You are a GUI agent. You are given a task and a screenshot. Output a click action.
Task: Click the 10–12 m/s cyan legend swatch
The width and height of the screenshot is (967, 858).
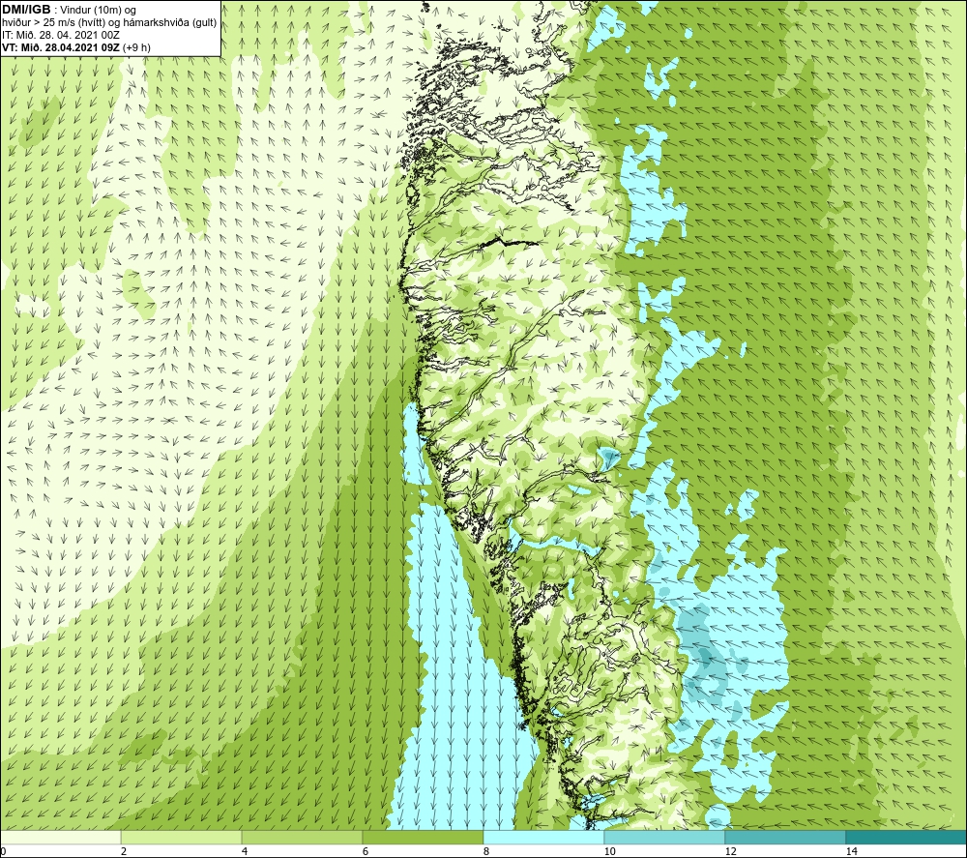coord(665,837)
